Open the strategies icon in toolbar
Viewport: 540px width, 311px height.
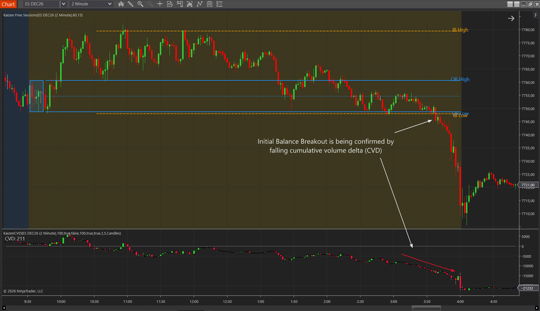(210, 4)
